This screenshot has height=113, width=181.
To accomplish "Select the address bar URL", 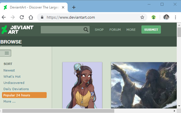I will tap(71, 18).
